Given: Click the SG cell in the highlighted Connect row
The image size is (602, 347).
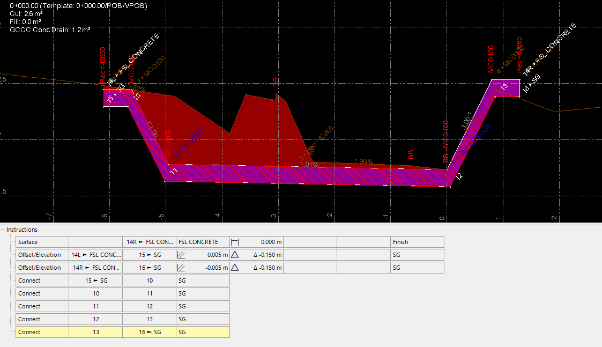Looking at the screenshot, I should tap(203, 332).
